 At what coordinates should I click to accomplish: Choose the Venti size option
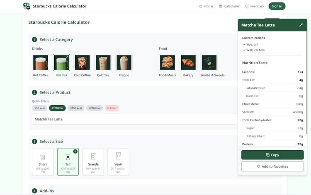118,162
